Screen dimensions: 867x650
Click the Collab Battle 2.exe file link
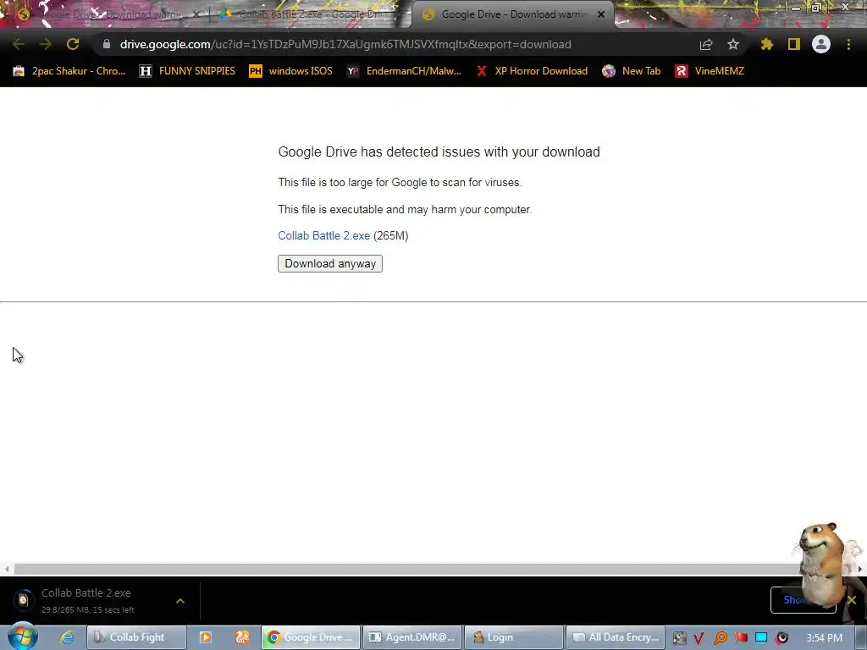[324, 235]
